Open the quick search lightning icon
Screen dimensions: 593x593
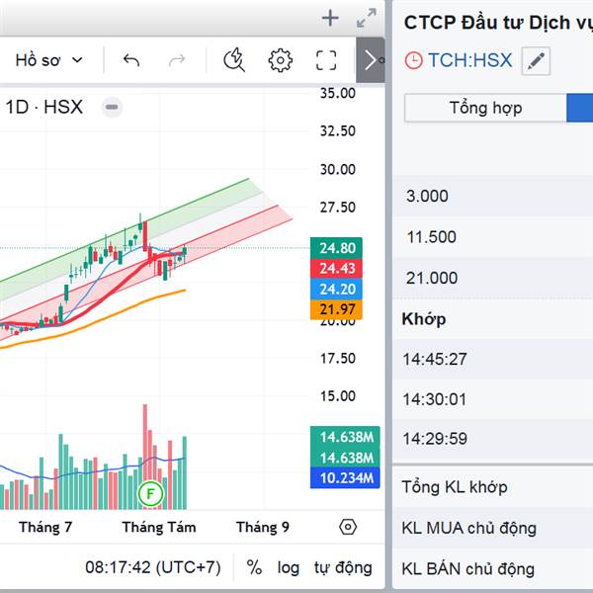point(234,59)
